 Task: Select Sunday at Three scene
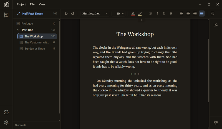pos(37,49)
